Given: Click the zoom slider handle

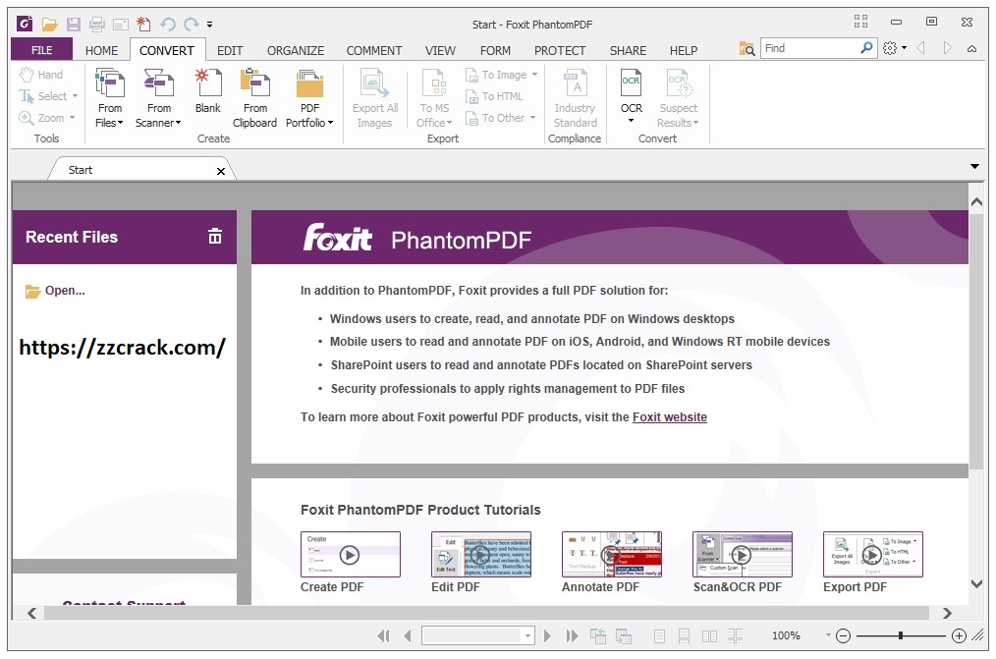Looking at the screenshot, I should [901, 635].
